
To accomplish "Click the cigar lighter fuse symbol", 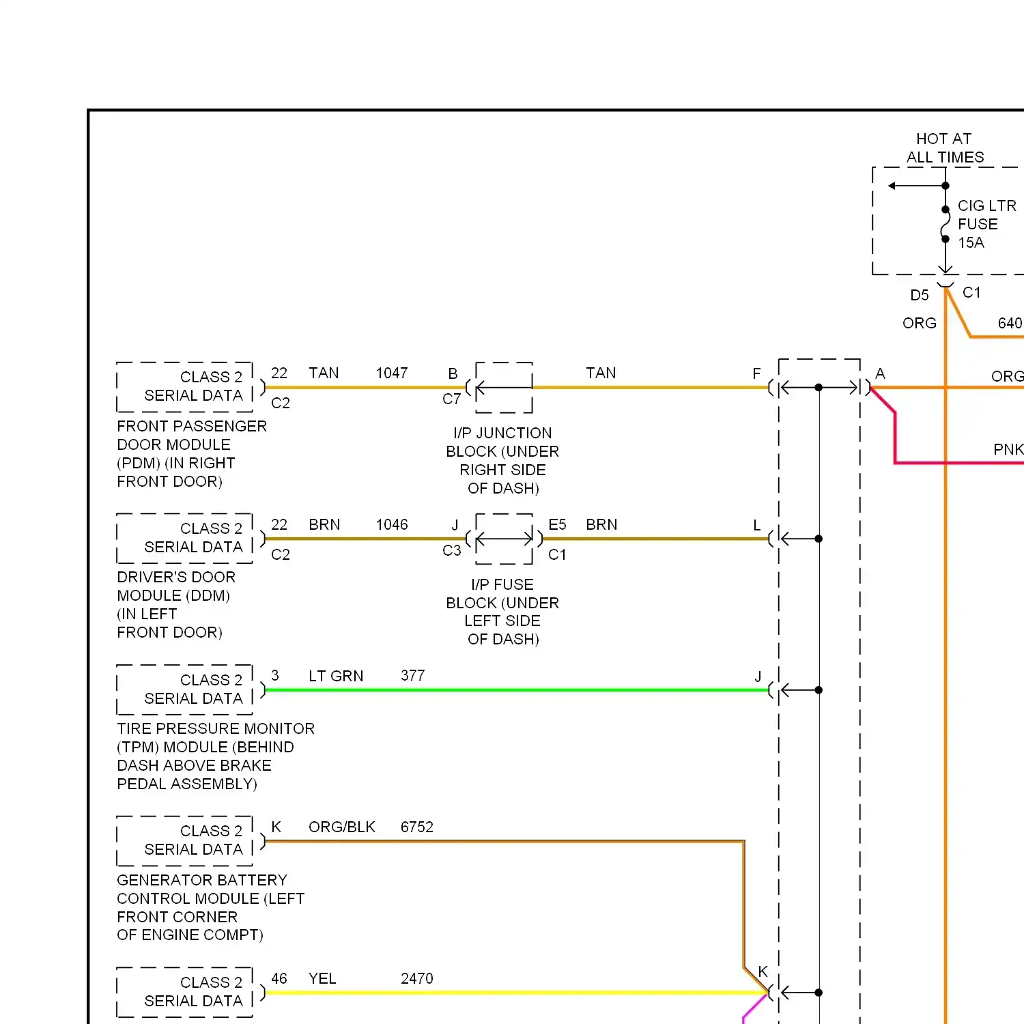I will click(x=945, y=224).
